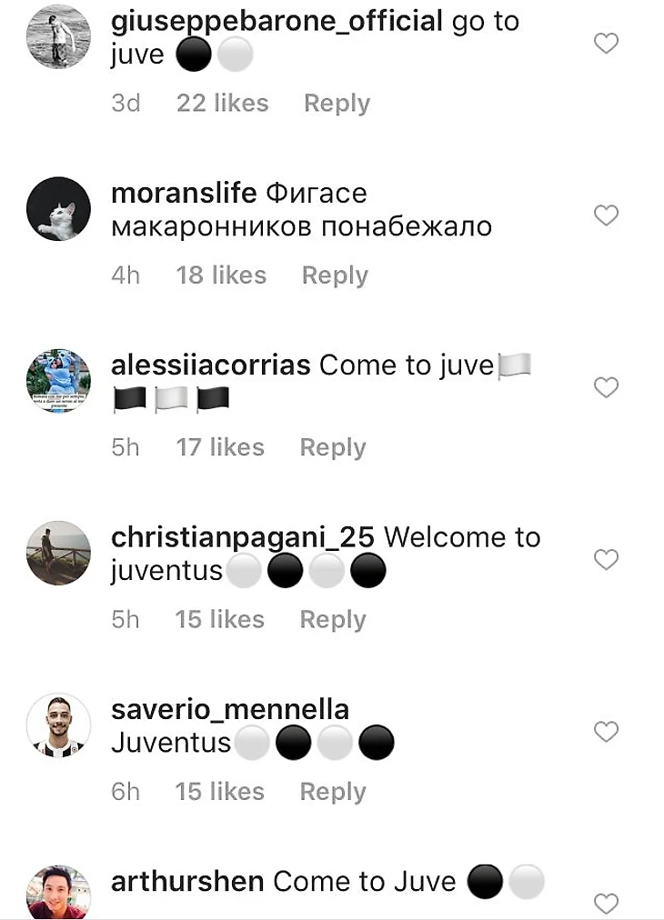664x920 pixels.
Task: Tap heart beside arthurshen's comment
Action: [x=606, y=904]
